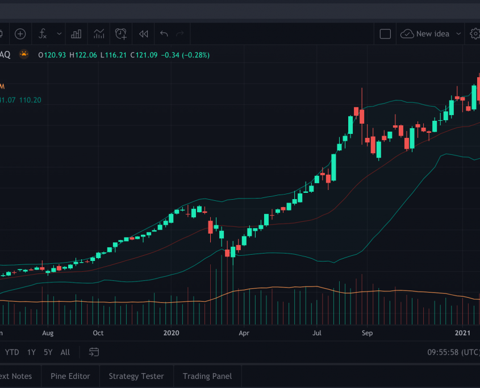Expand the New idea dropdown arrow

458,34
